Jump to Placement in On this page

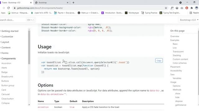(175, 67)
